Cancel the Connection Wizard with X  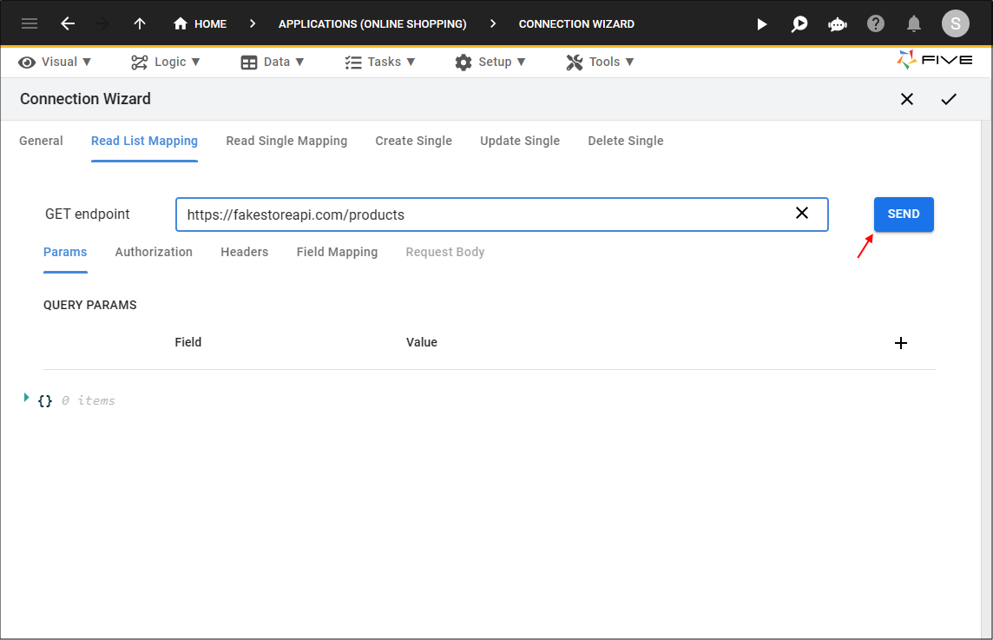coord(907,99)
